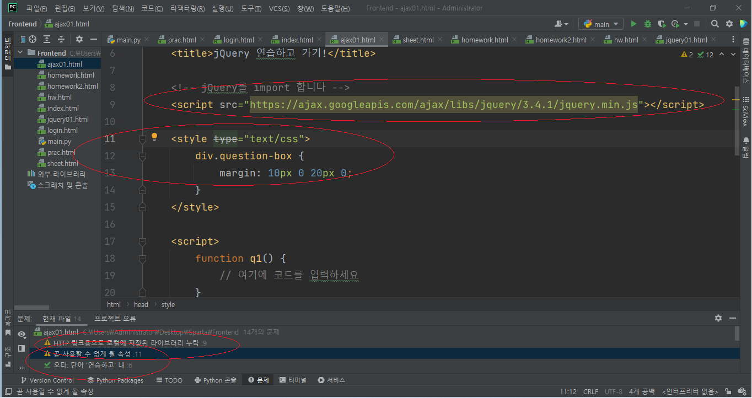
Task: Switch to the index.html editor tab
Action: [297, 40]
